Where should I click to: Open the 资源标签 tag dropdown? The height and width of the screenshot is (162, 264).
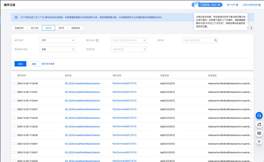tap(129, 49)
